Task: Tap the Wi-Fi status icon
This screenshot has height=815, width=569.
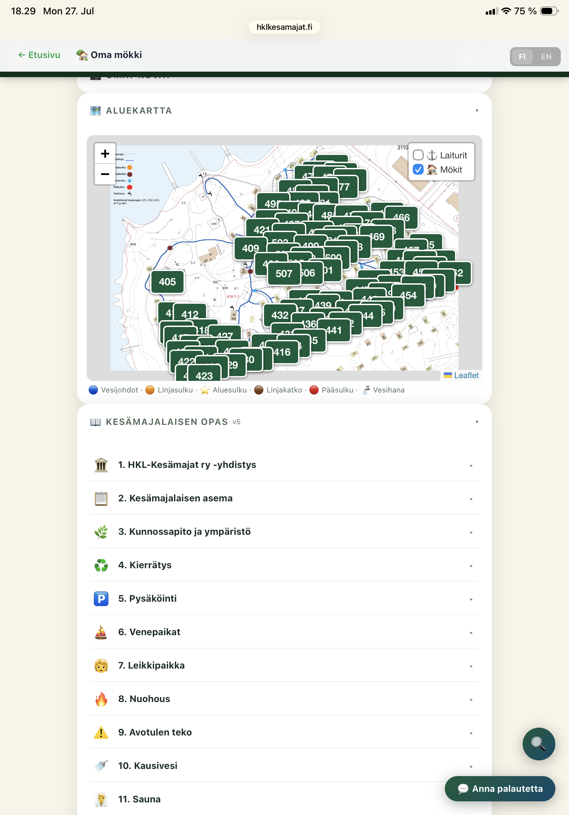Action: 506,11
